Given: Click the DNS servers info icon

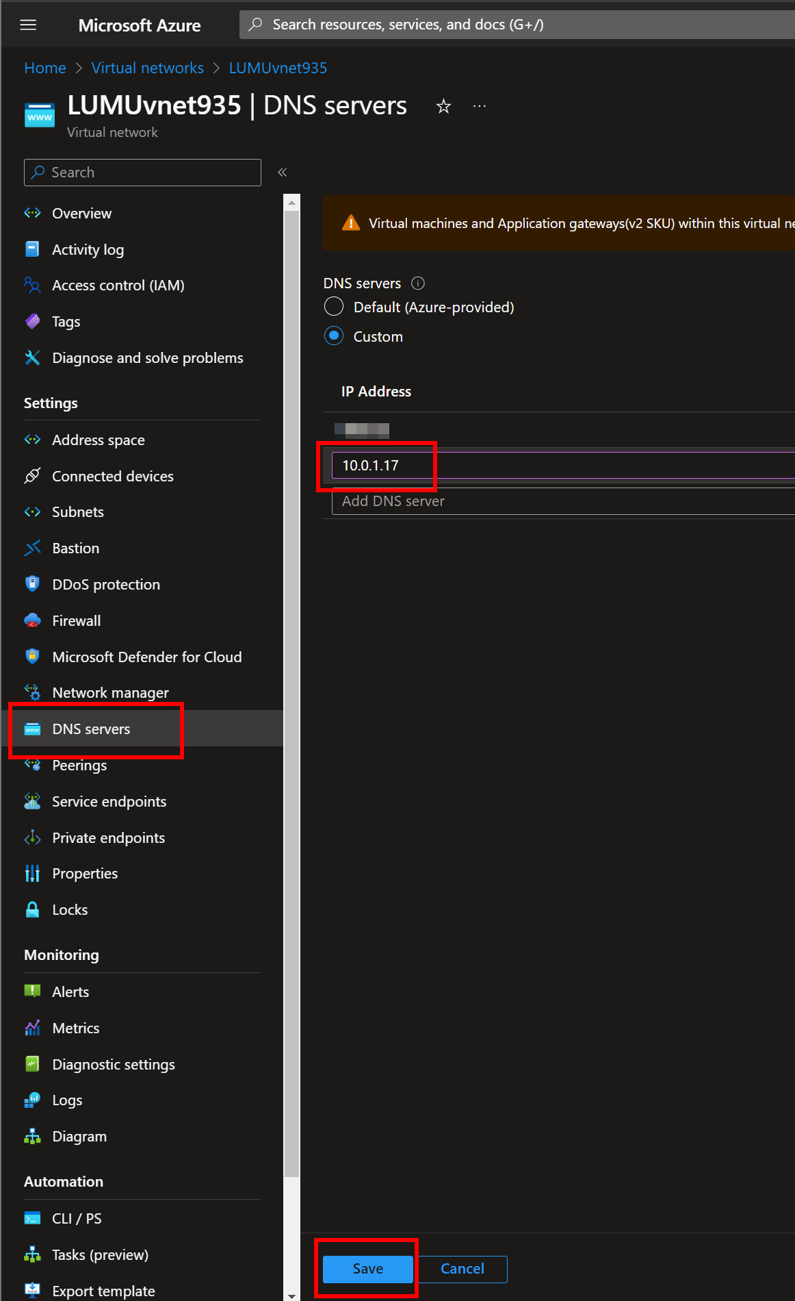Looking at the screenshot, I should tap(417, 283).
